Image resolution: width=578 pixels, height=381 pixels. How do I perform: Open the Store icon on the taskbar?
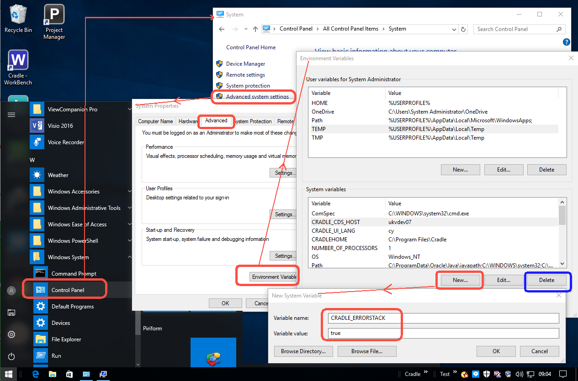click(x=69, y=374)
